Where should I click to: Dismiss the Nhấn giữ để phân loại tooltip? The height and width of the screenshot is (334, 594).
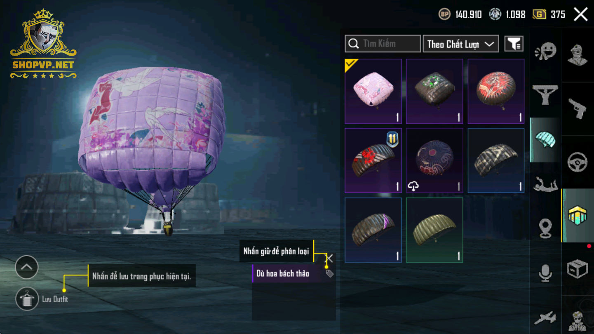pos(329,258)
